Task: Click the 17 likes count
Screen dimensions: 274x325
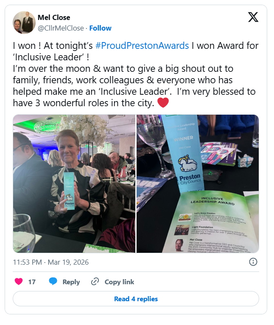Action: coord(32,282)
